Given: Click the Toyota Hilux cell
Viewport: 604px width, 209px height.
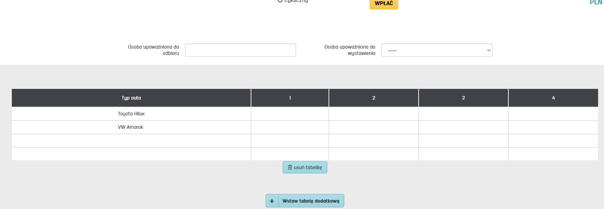Looking at the screenshot, I should click(x=131, y=114).
